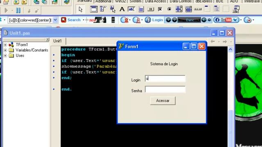
Task: Select the Panel component icon
Action: coord(226,9)
